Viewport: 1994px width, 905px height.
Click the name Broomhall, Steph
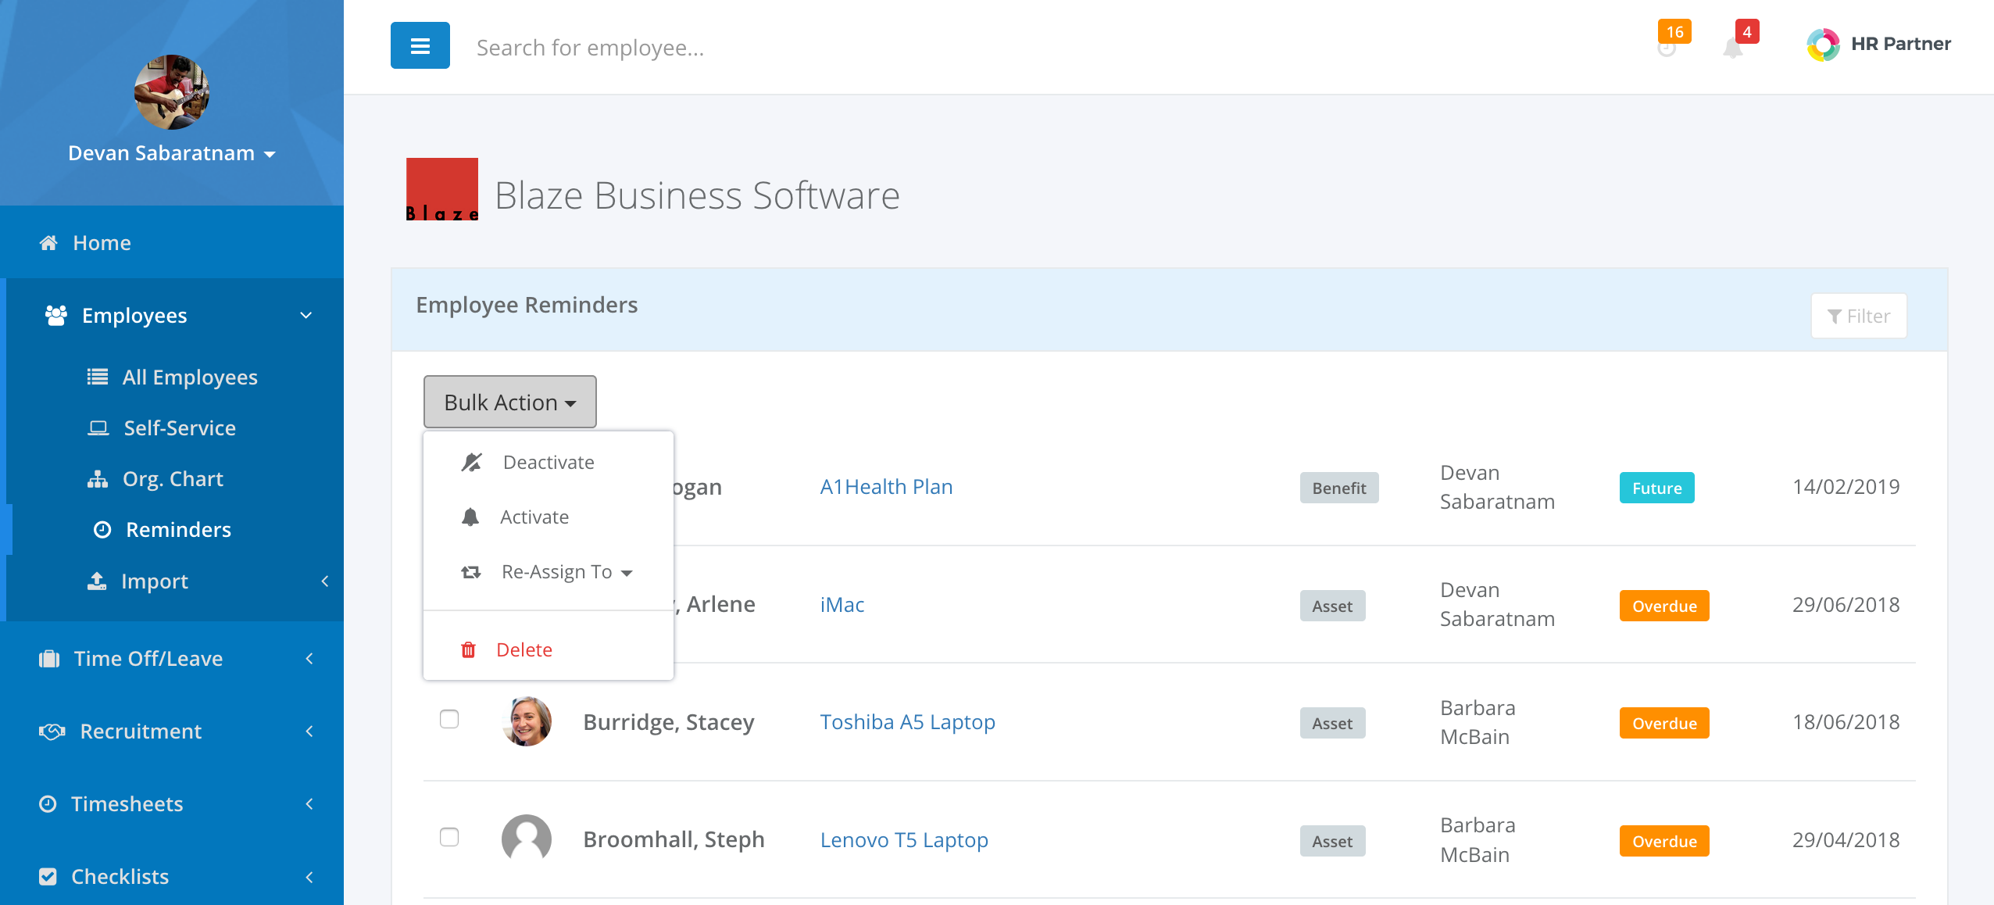coord(674,839)
